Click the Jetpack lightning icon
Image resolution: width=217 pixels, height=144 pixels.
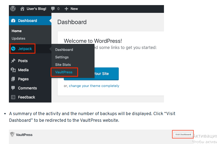coord(13,49)
